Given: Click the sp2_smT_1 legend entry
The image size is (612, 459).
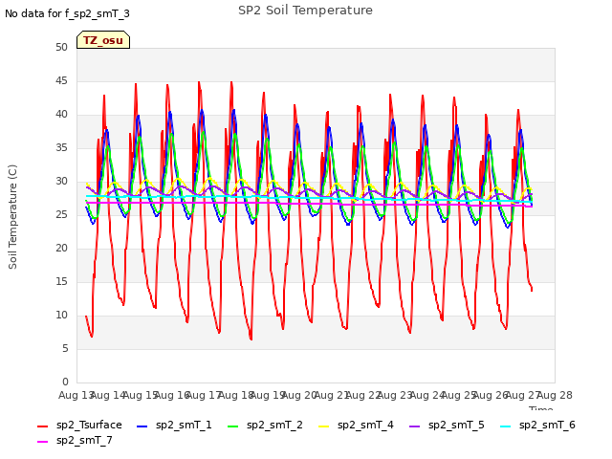Looking at the screenshot, I should pyautogui.click(x=174, y=425).
